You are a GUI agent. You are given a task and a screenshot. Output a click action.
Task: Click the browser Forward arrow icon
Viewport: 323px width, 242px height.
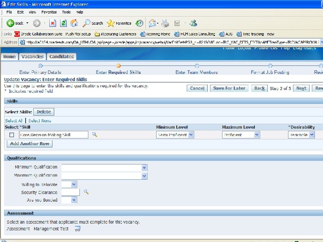(37, 23)
